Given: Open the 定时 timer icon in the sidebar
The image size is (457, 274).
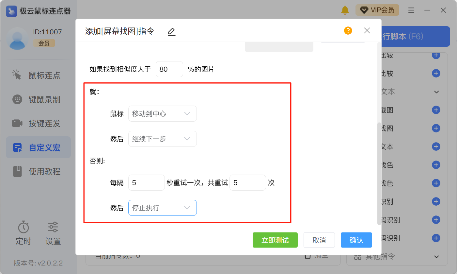Looking at the screenshot, I should (x=23, y=227).
